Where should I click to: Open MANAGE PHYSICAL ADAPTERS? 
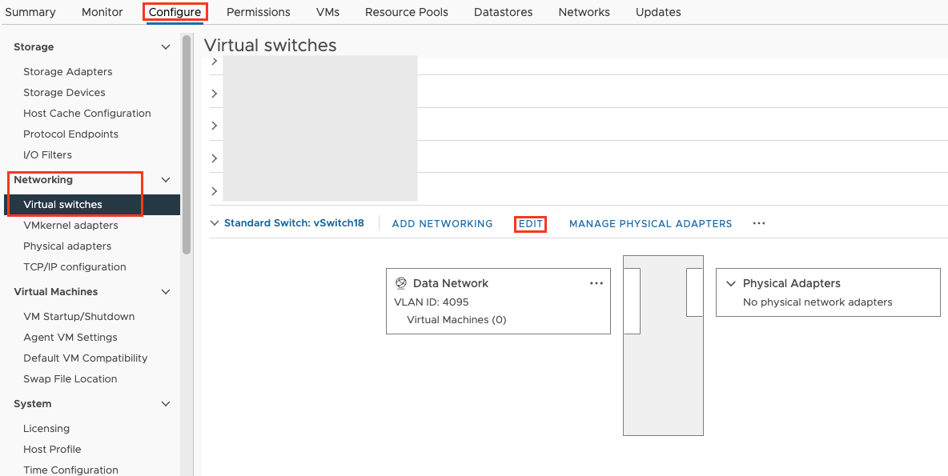click(650, 223)
